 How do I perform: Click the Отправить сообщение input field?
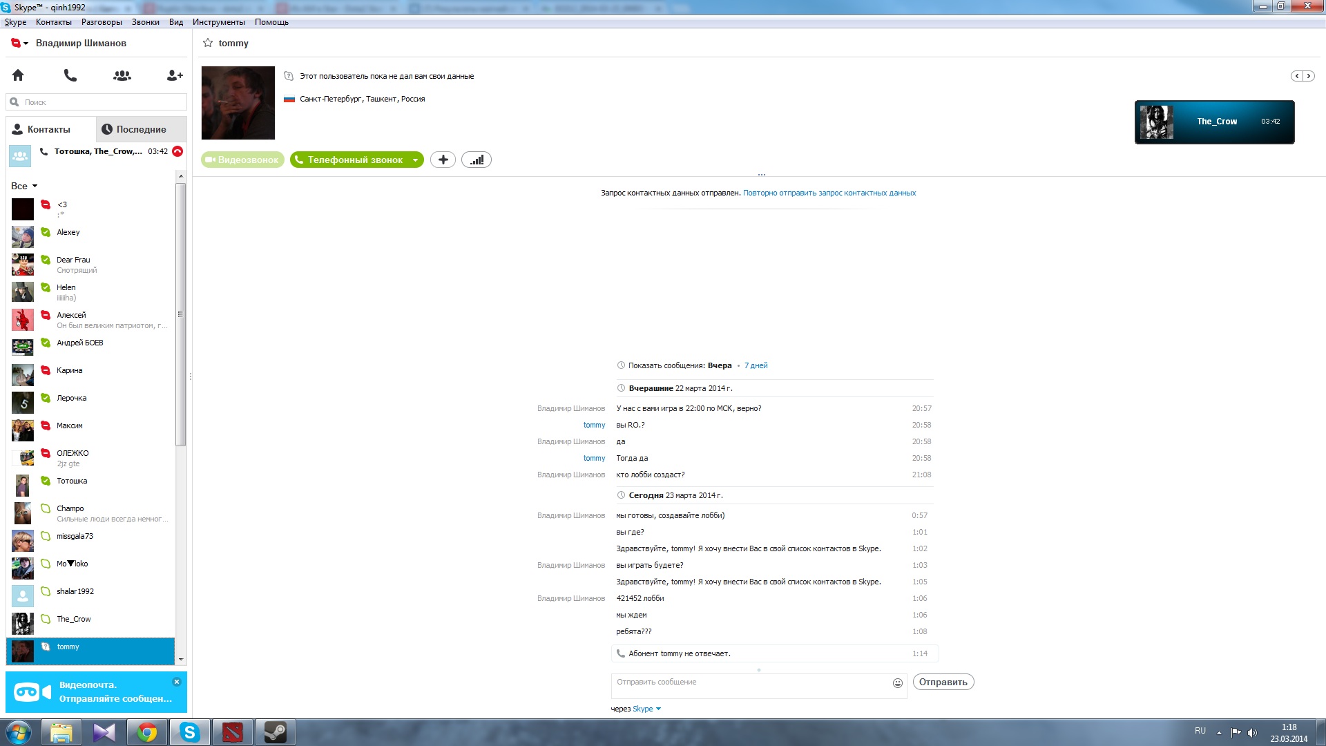click(751, 686)
